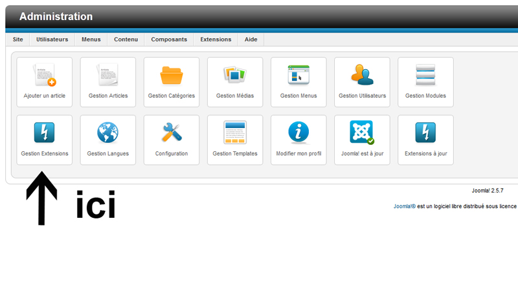Expand the Composants menu
Image resolution: width=518 pixels, height=285 pixels.
click(169, 39)
